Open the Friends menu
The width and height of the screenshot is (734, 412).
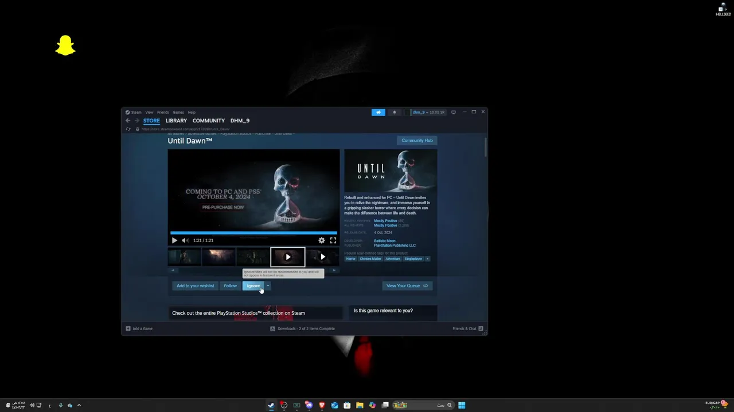click(163, 112)
